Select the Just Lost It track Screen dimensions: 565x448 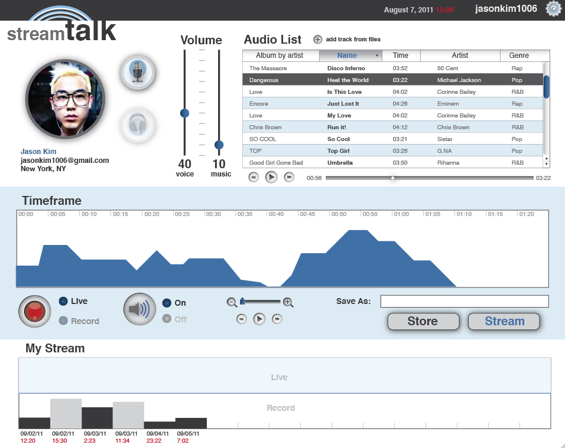click(x=393, y=104)
